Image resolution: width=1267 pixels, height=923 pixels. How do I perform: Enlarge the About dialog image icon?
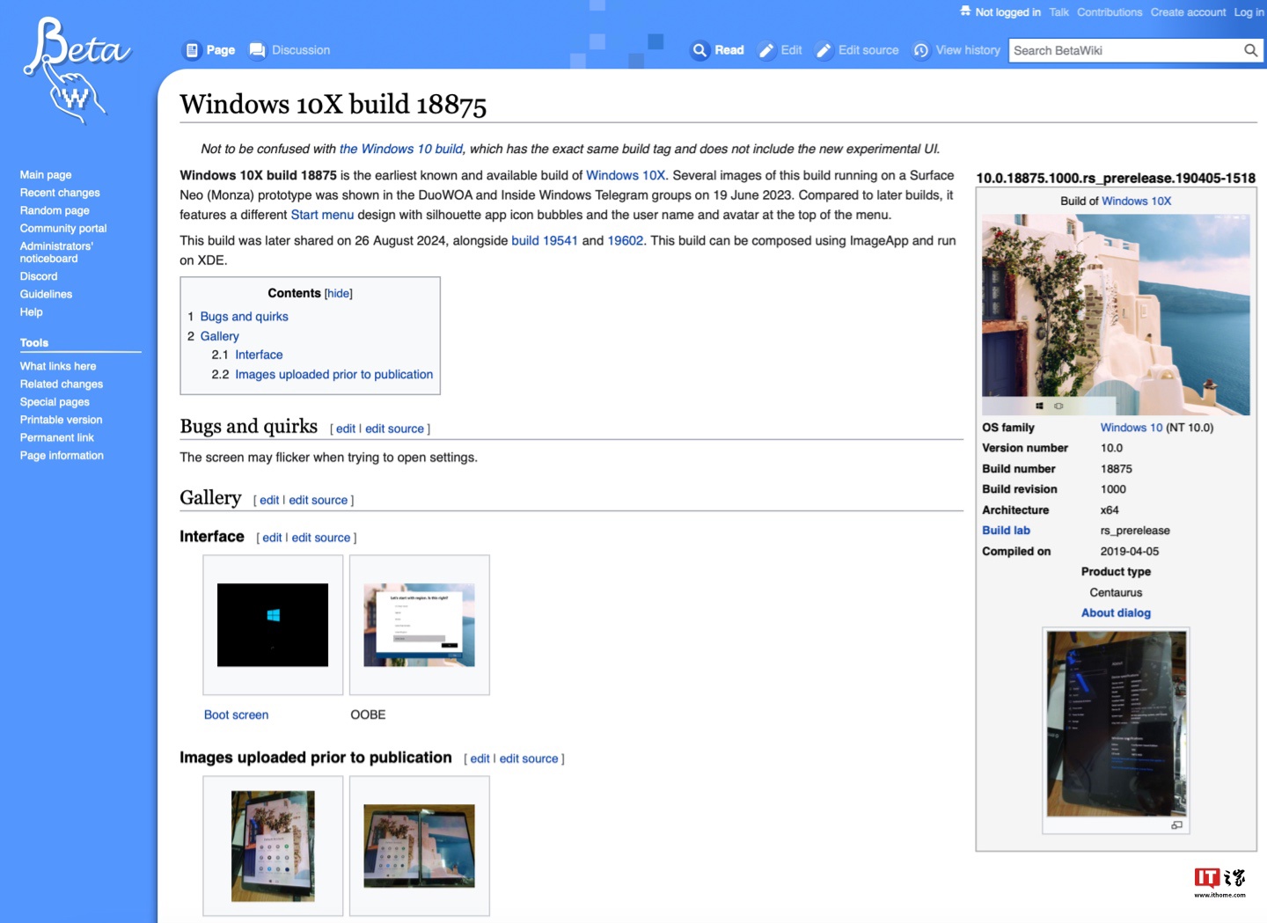pos(1176,825)
